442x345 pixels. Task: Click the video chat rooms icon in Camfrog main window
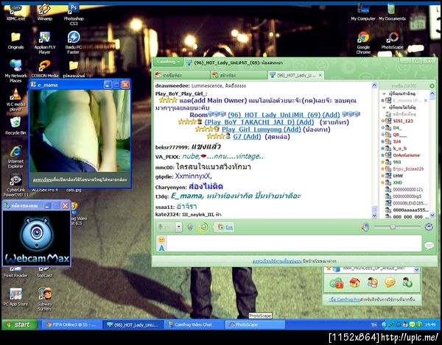pyautogui.click(x=336, y=282)
